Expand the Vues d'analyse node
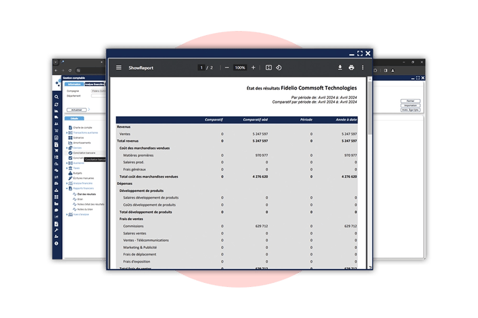Screen dimensions: 478x318 click(67, 215)
